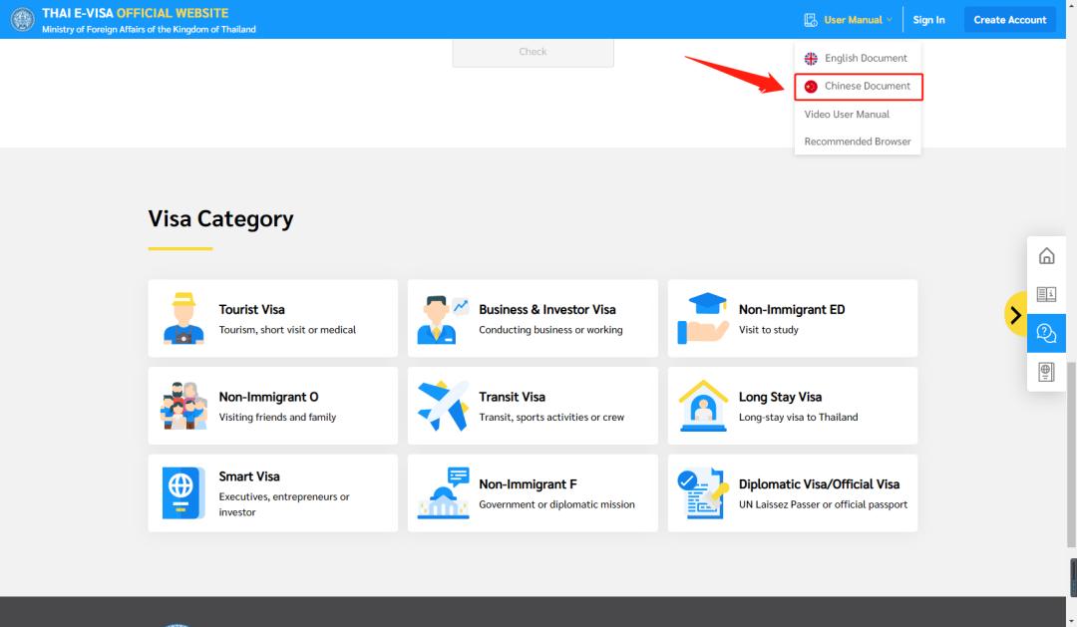Click the Non-Immigrant ED graduation cap icon
The width and height of the screenshot is (1077, 627).
(x=703, y=318)
